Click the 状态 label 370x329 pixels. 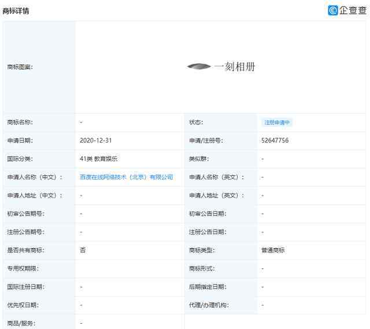coord(196,122)
